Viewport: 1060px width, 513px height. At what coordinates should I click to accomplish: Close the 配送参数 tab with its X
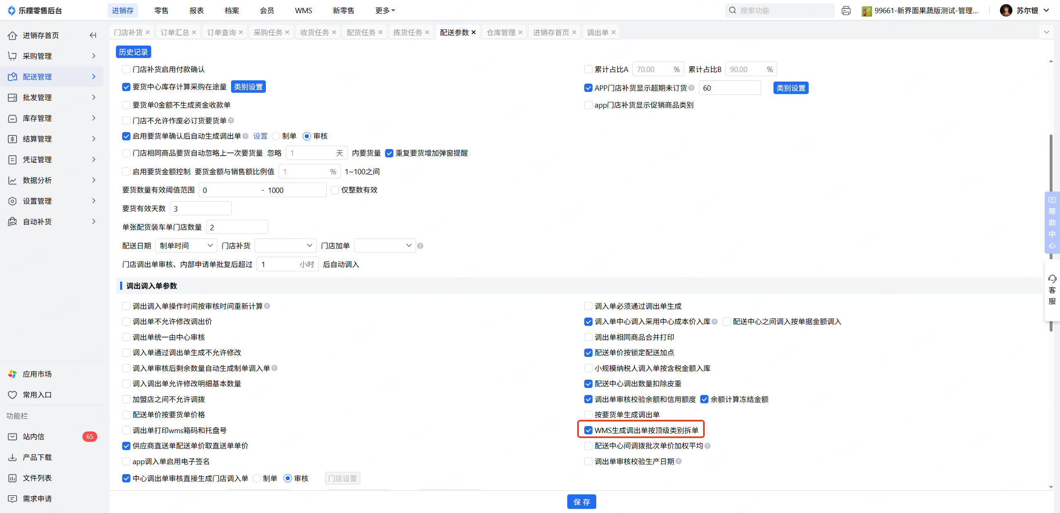(x=474, y=32)
